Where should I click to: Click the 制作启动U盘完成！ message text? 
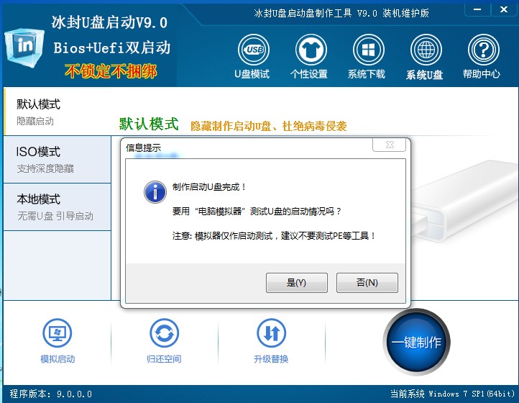(x=209, y=187)
